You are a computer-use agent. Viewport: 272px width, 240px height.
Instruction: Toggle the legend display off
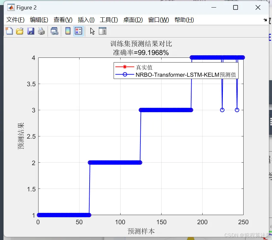78,31
